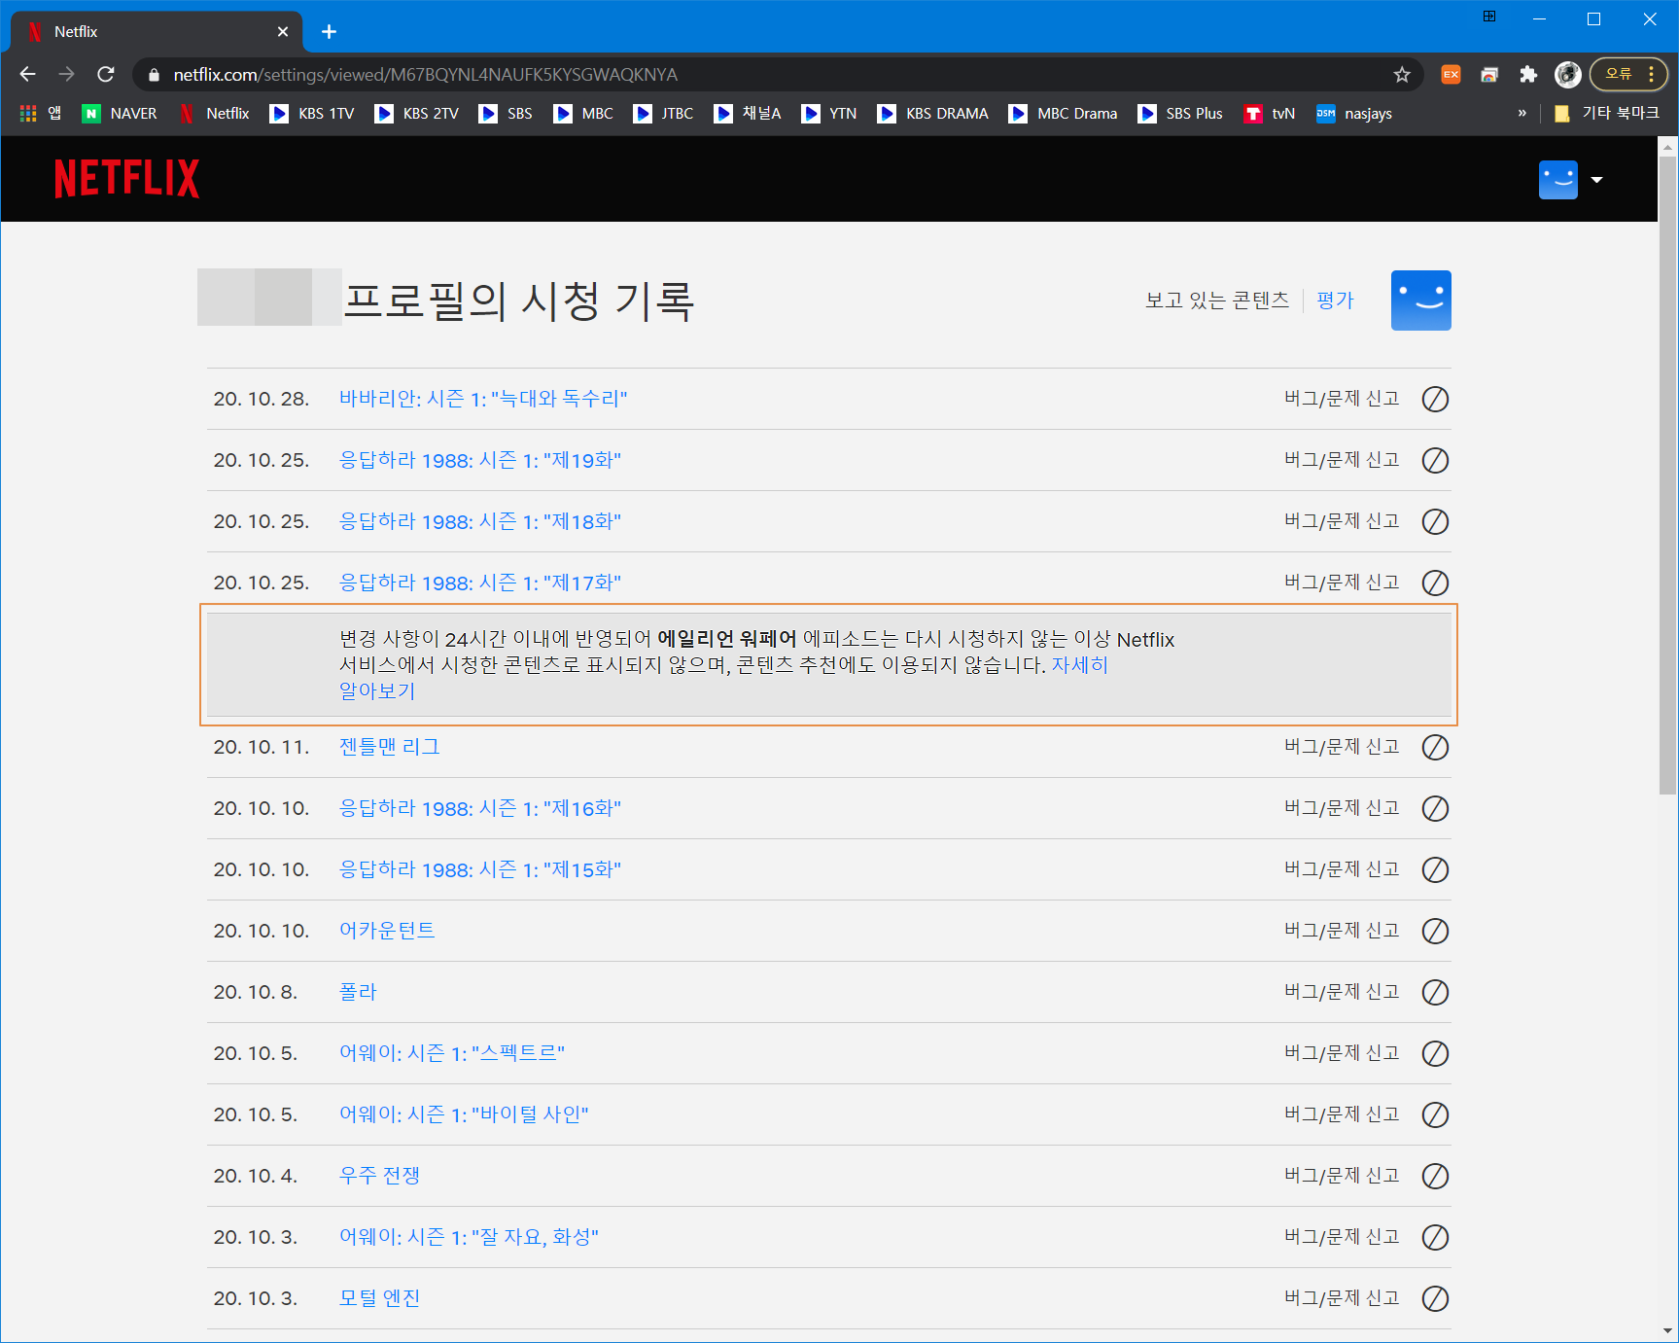The image size is (1679, 1343).
Task: Open the blue profile avatar in header
Action: 1557,180
